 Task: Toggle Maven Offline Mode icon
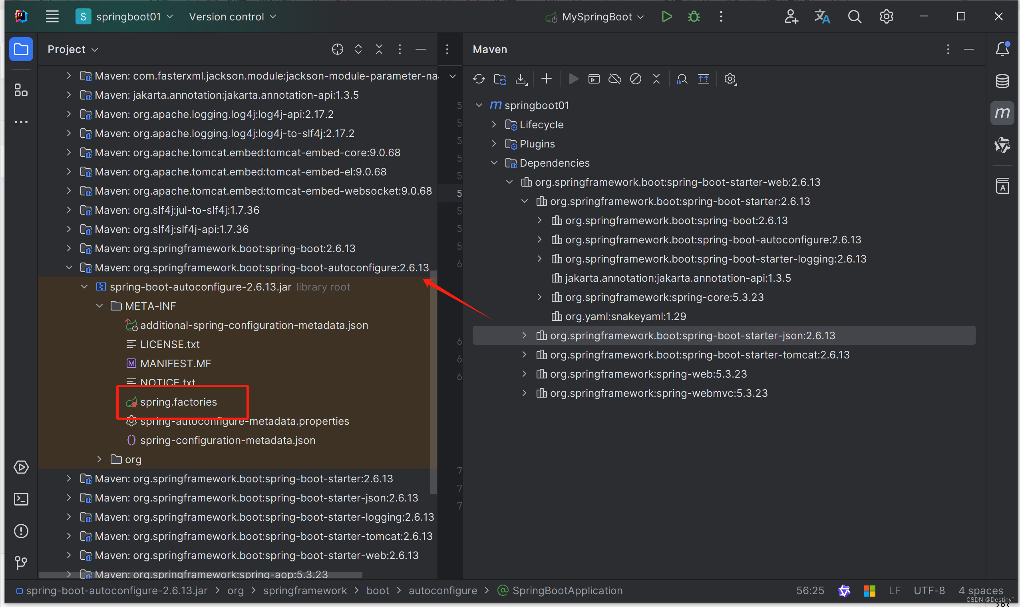[614, 79]
